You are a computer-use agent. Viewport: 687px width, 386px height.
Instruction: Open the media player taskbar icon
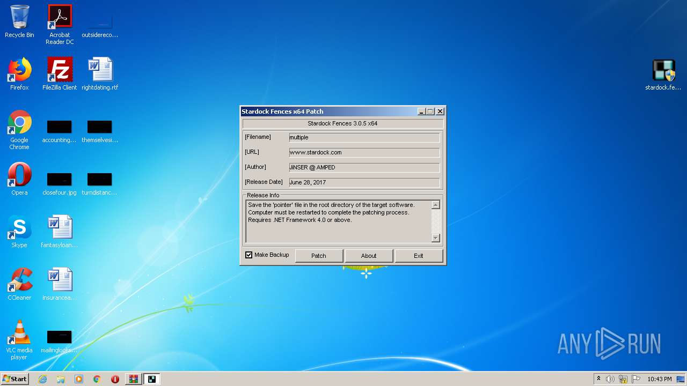(x=79, y=379)
